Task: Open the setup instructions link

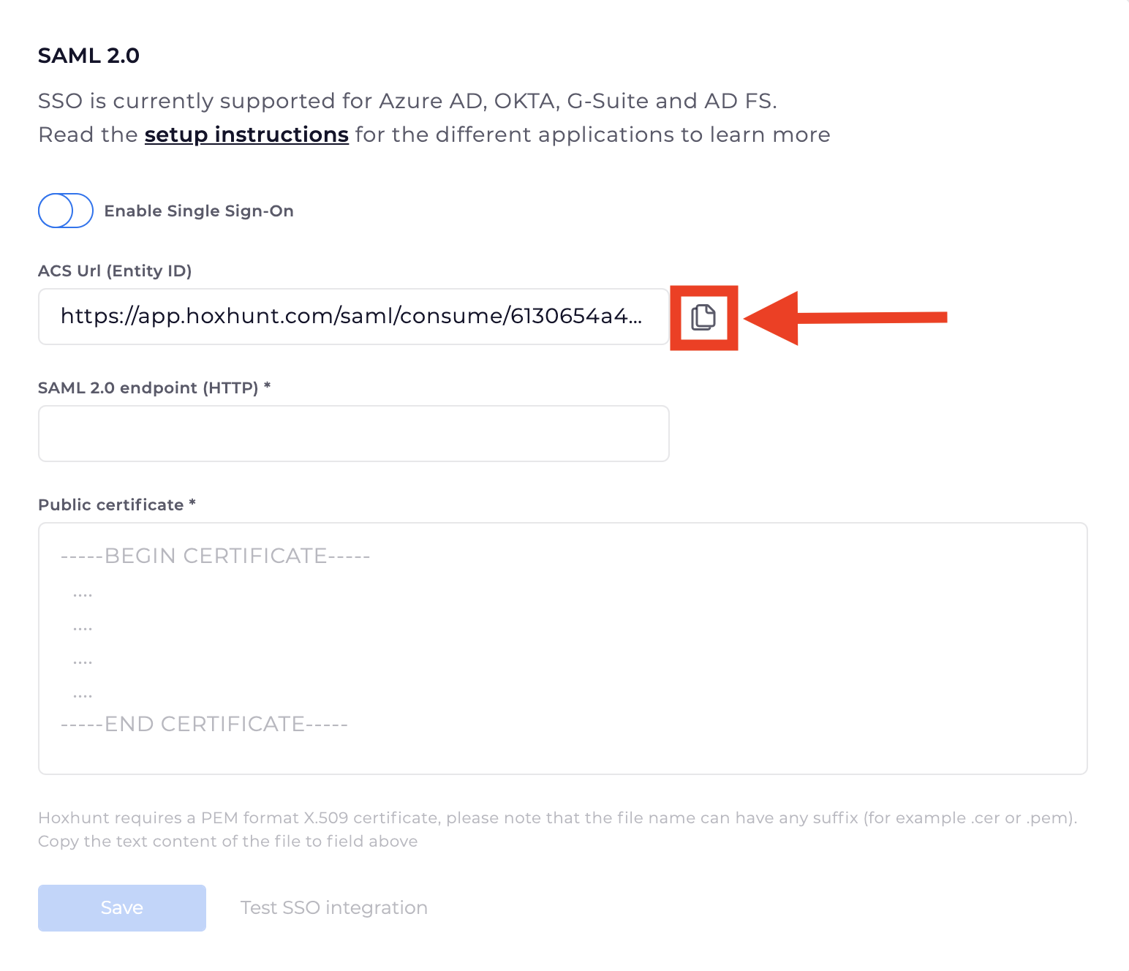Action: [246, 135]
